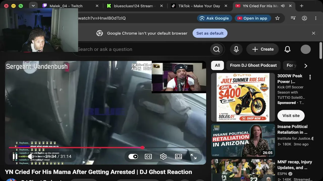
Task: Mute the video volume speaker icon
Action: pyautogui.click(x=31, y=156)
